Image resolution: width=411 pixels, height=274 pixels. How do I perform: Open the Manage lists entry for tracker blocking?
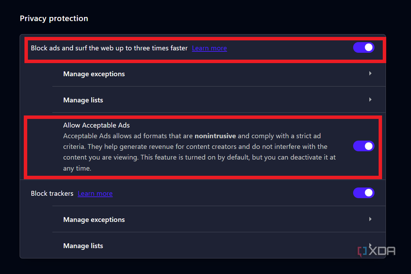(x=219, y=246)
